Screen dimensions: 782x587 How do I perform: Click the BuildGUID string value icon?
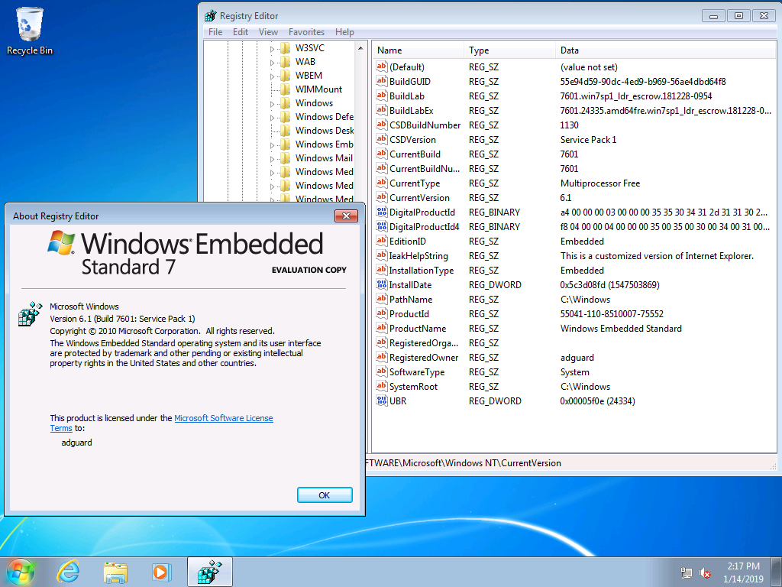click(382, 81)
